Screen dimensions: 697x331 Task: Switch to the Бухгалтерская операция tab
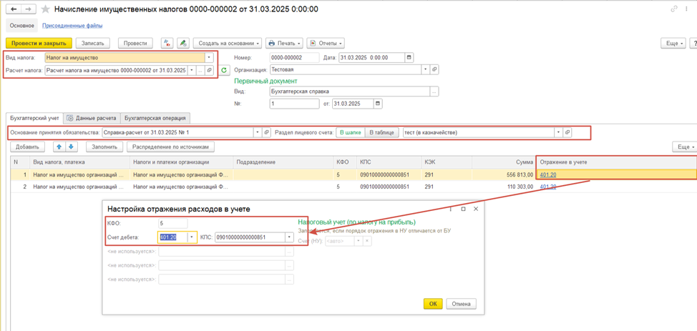click(x=155, y=118)
